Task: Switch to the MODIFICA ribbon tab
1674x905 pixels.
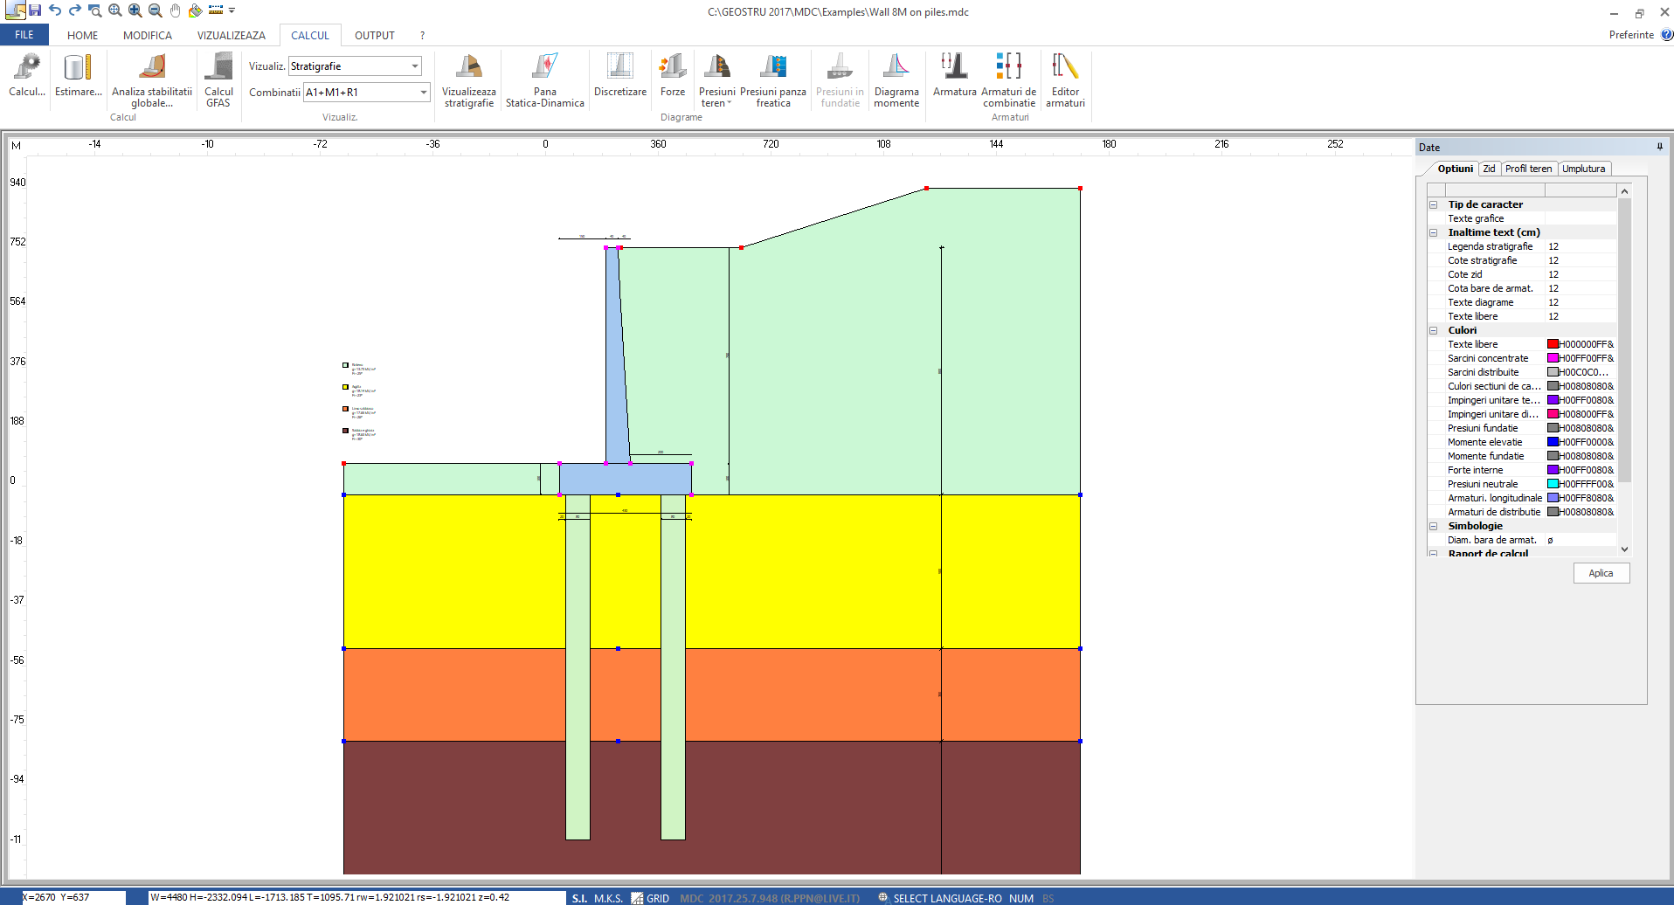Action: [x=148, y=36]
